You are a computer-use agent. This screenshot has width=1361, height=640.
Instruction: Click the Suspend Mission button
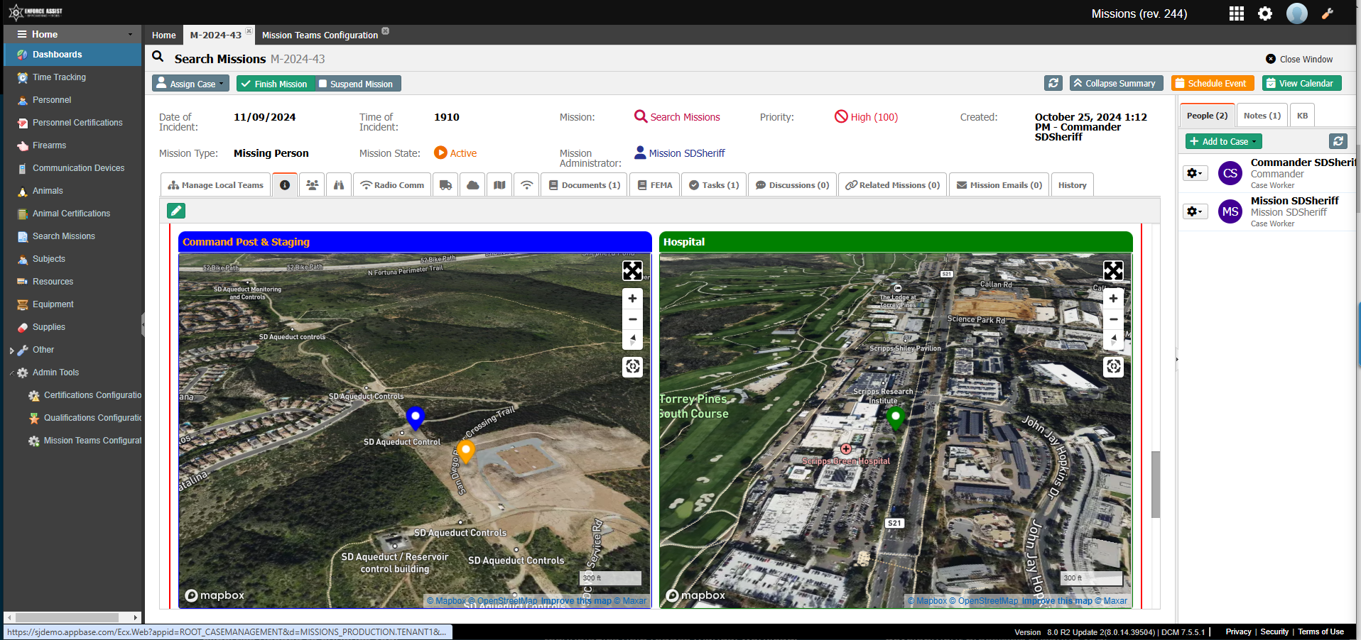[x=357, y=84]
